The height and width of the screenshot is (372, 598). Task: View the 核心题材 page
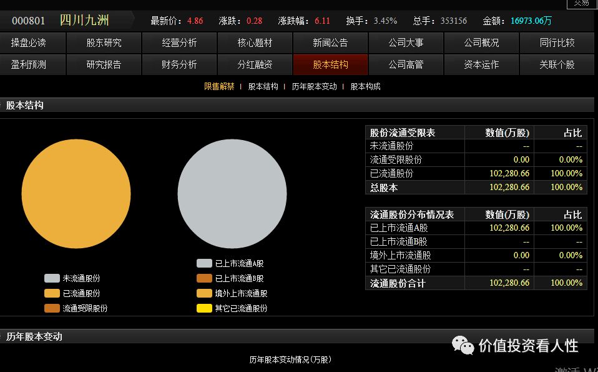[x=255, y=43]
